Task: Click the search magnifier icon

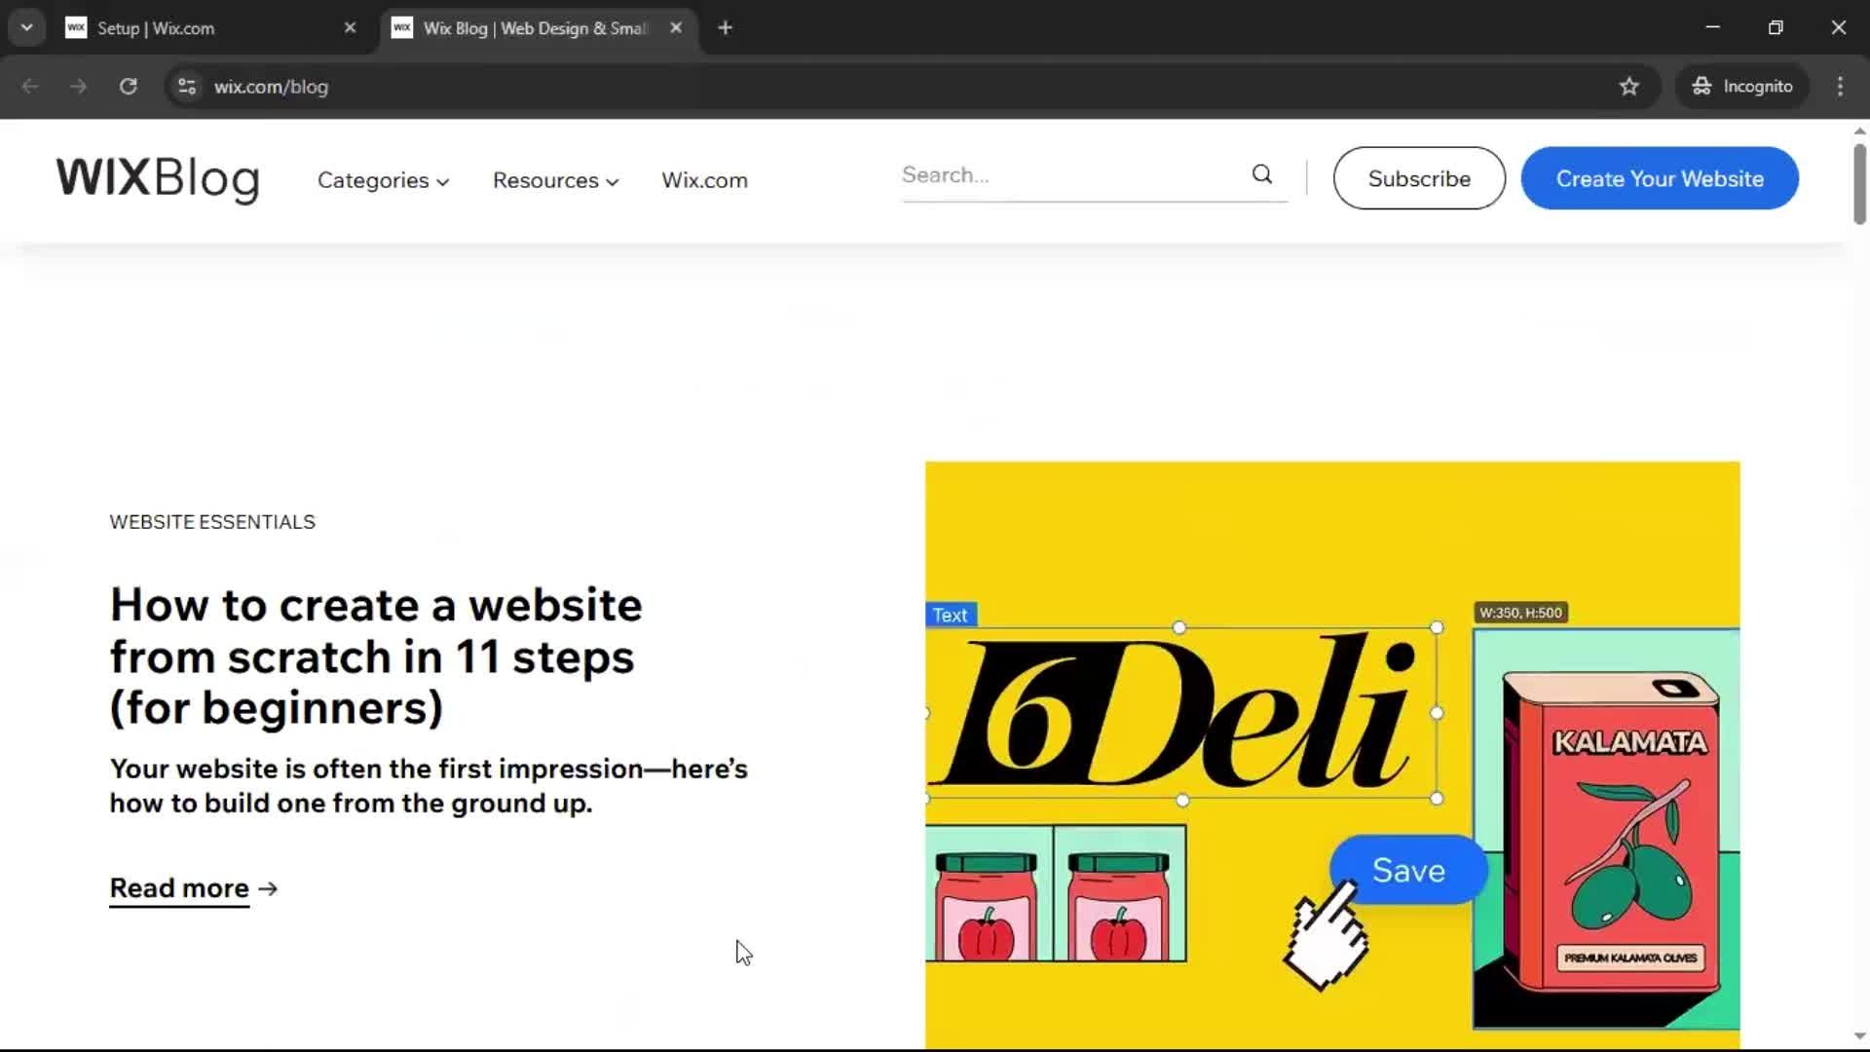Action: point(1262,174)
